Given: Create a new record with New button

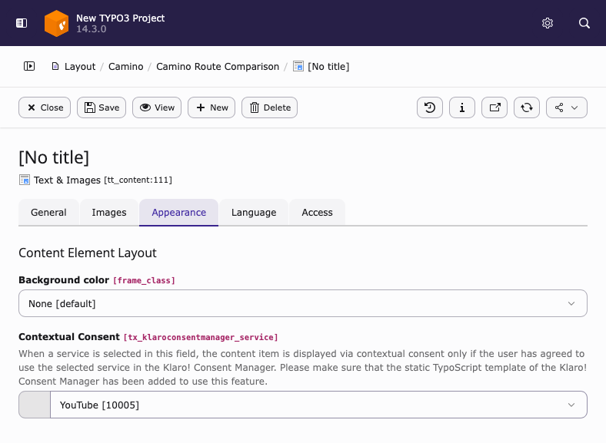Looking at the screenshot, I should coord(211,107).
